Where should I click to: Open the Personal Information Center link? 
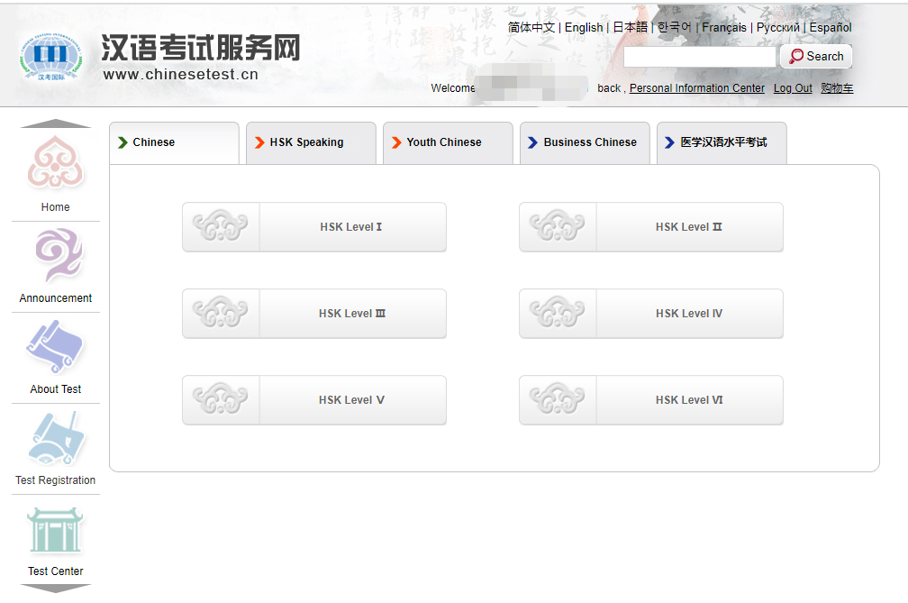[x=696, y=88]
